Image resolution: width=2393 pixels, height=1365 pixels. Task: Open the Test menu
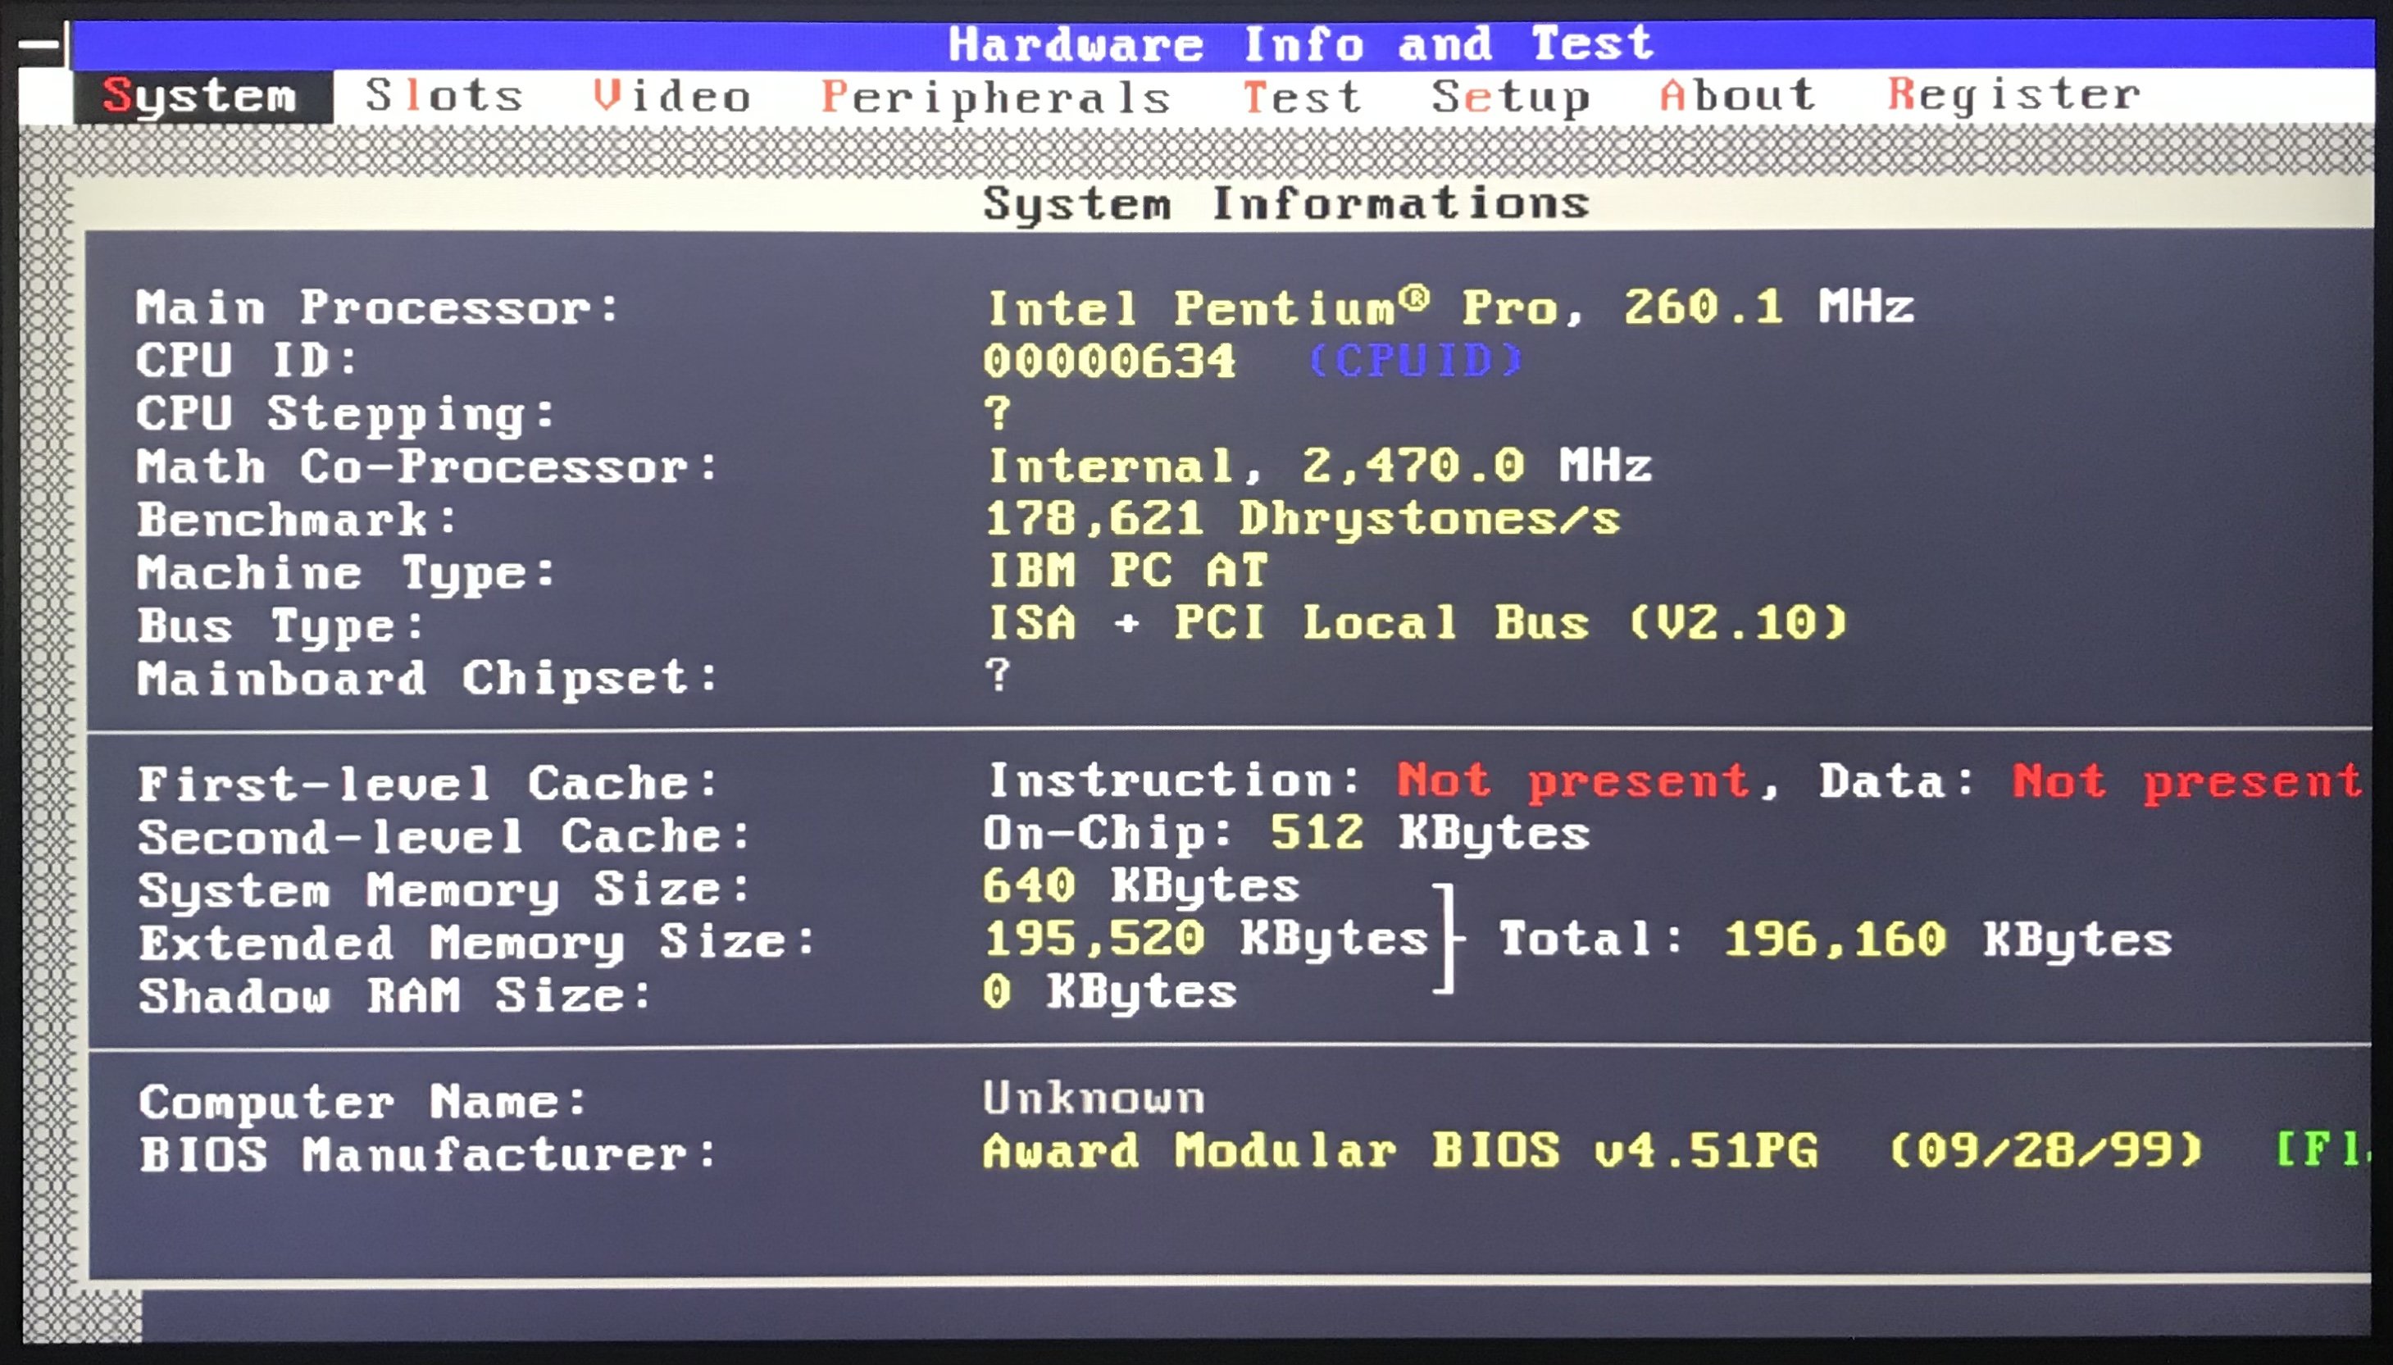pyautogui.click(x=1301, y=97)
